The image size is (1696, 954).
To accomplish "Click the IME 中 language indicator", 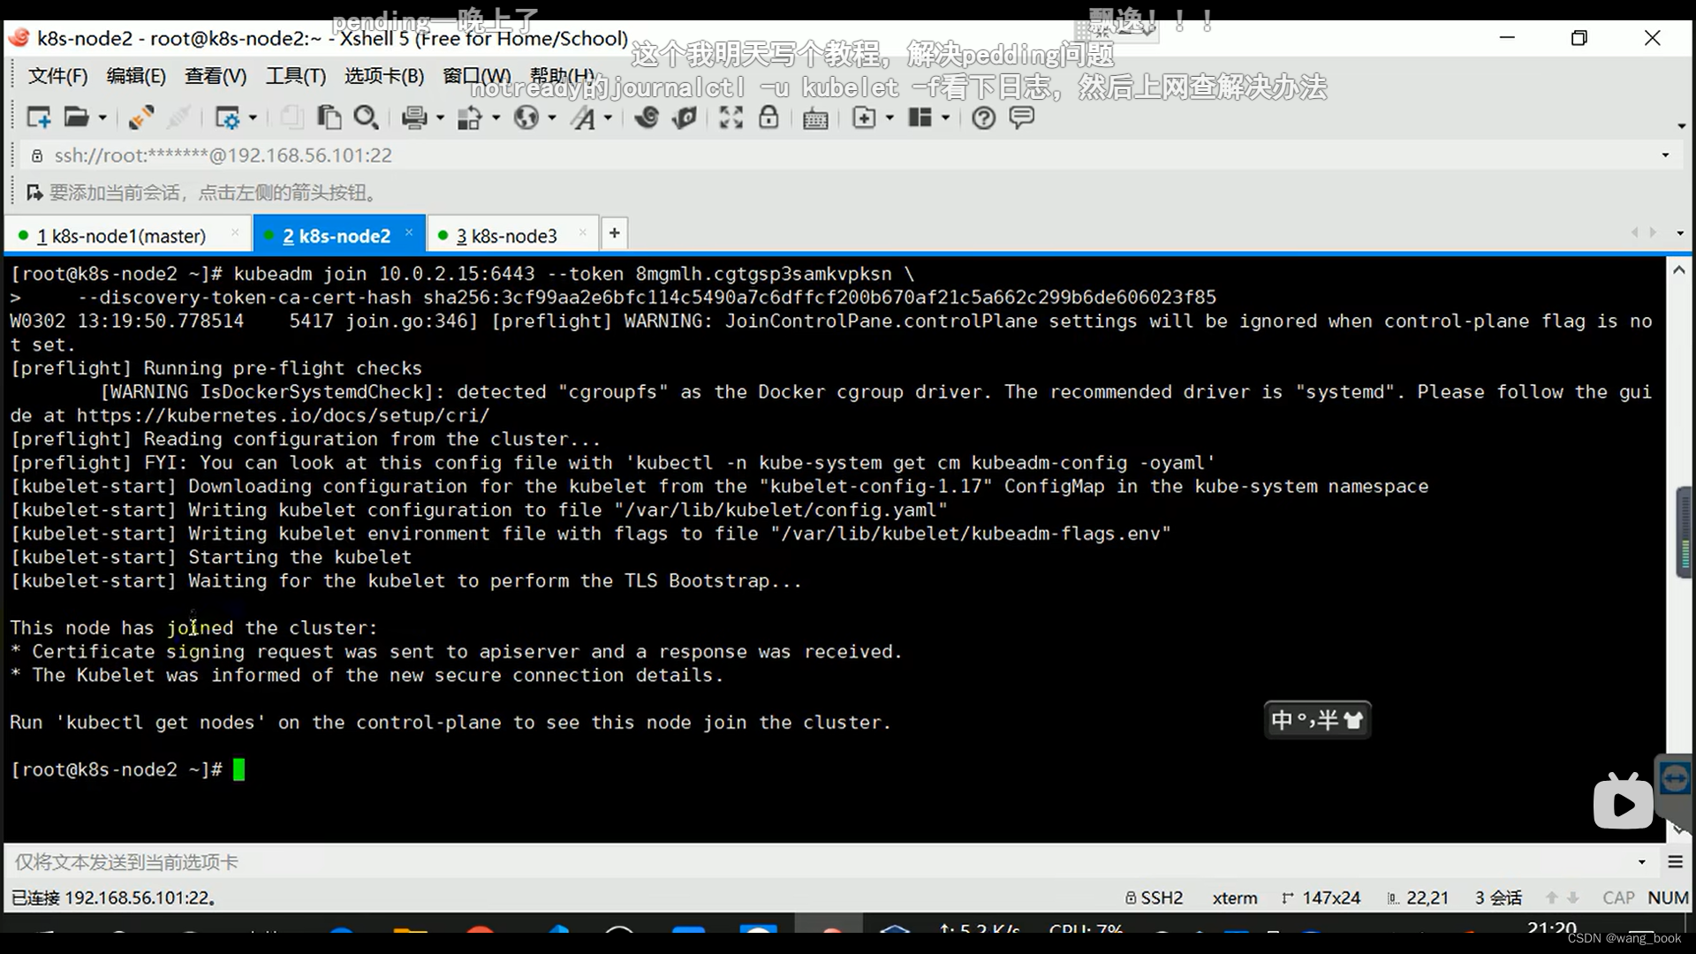I will 1282,721.
